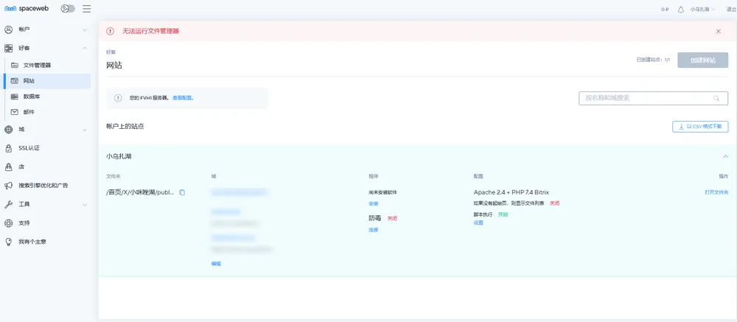The width and height of the screenshot is (737, 322).
Task: Collapse the sidebar with the hamburger icon
Action: tap(87, 9)
